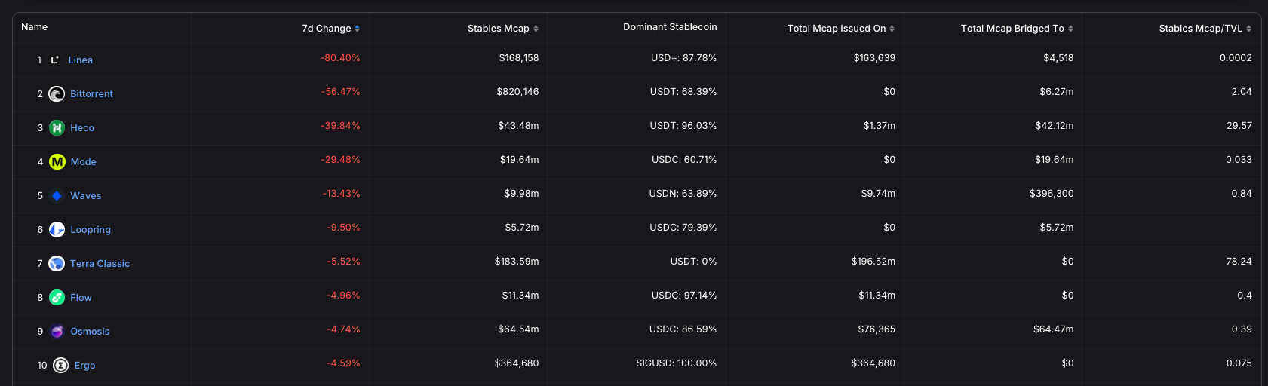Click the green Flow logo icon

57,298
